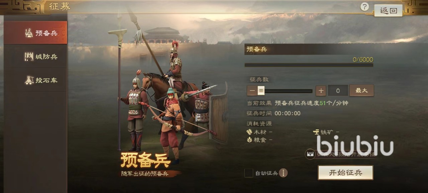Image resolution: width=428 pixels, height=193 pixels.
Task: Enable the 自动征兵 checkbox
Action: [248, 173]
